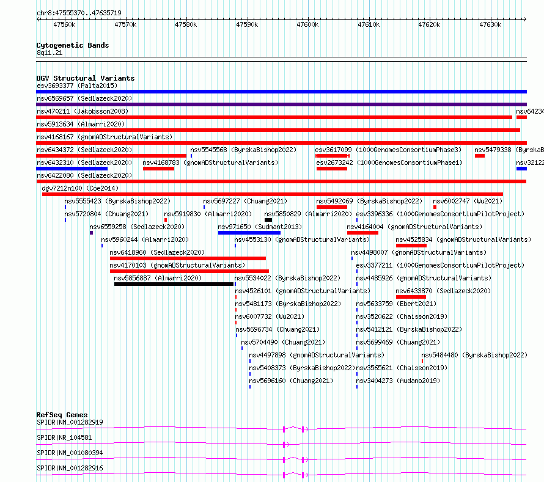Click nsv4526101 (gnomADStructuralVariants) label
Screen dimensions: 544x482
click(303, 291)
